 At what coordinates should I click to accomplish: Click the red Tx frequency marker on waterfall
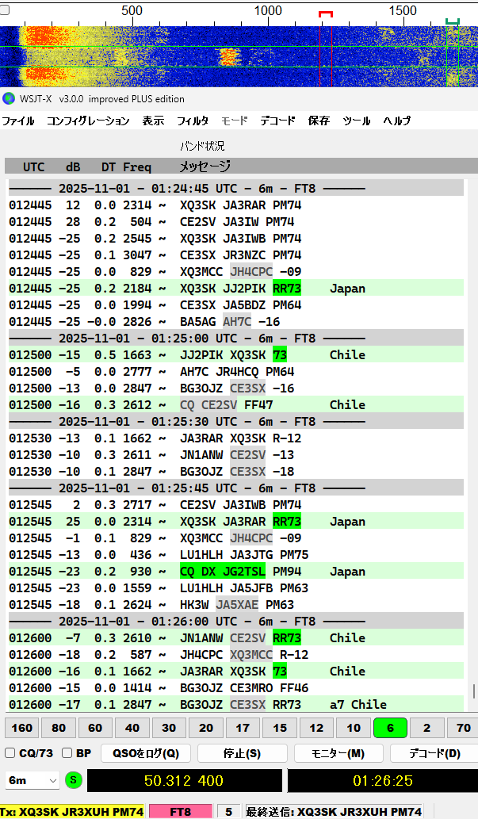326,14
